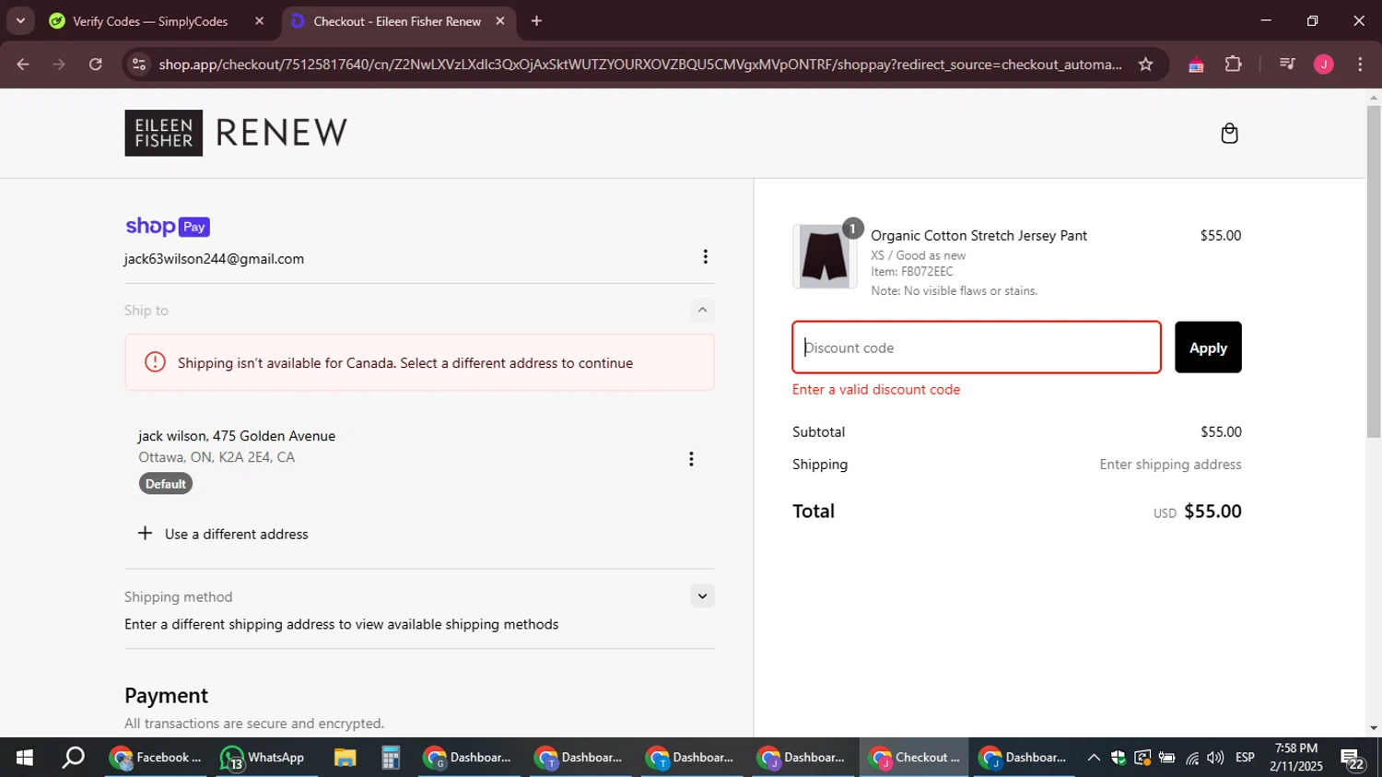Open network icon in system tray
The width and height of the screenshot is (1382, 777).
[x=1192, y=758]
